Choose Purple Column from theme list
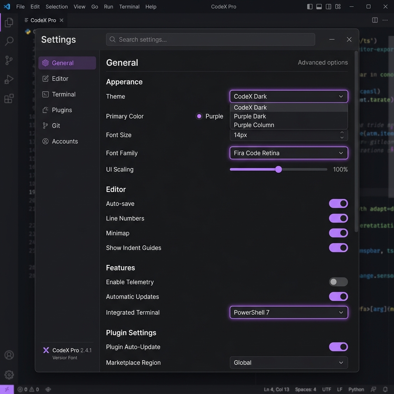This screenshot has height=394, width=394. [x=289, y=125]
